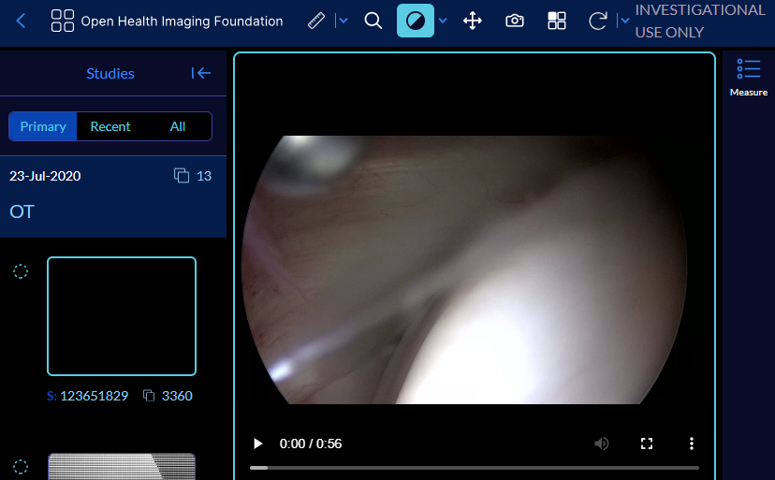Open the grid layout selector
Image resolution: width=775 pixels, height=480 pixels.
point(557,21)
